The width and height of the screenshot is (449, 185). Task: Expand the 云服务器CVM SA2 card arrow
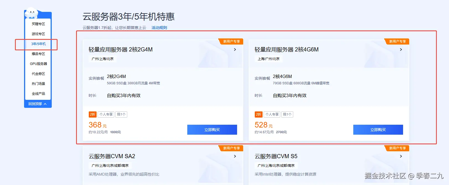click(235, 156)
